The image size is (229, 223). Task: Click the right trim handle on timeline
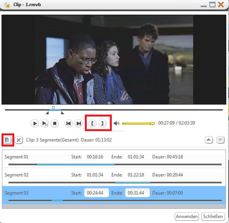[63, 113]
